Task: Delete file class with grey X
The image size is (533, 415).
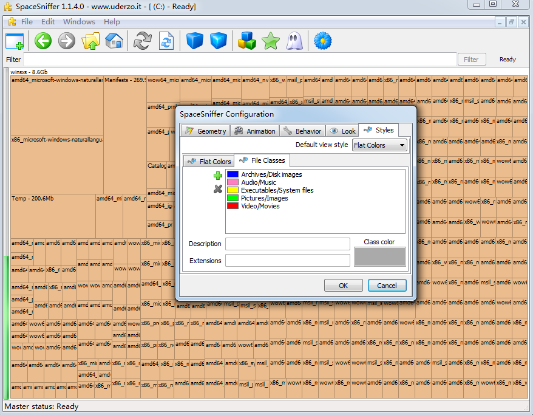Action: pyautogui.click(x=218, y=189)
